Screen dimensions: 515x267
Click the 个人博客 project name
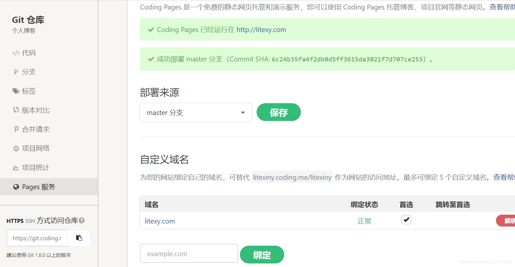point(24,31)
